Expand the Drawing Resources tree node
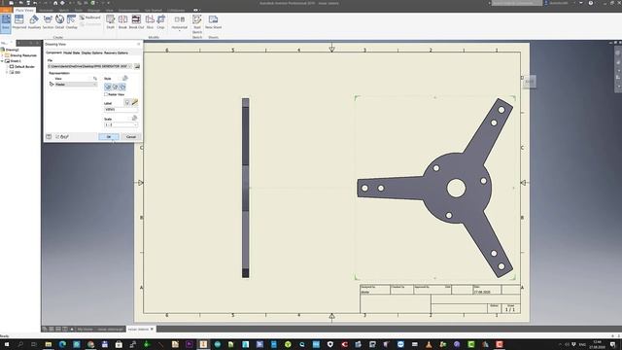 [x=2, y=55]
